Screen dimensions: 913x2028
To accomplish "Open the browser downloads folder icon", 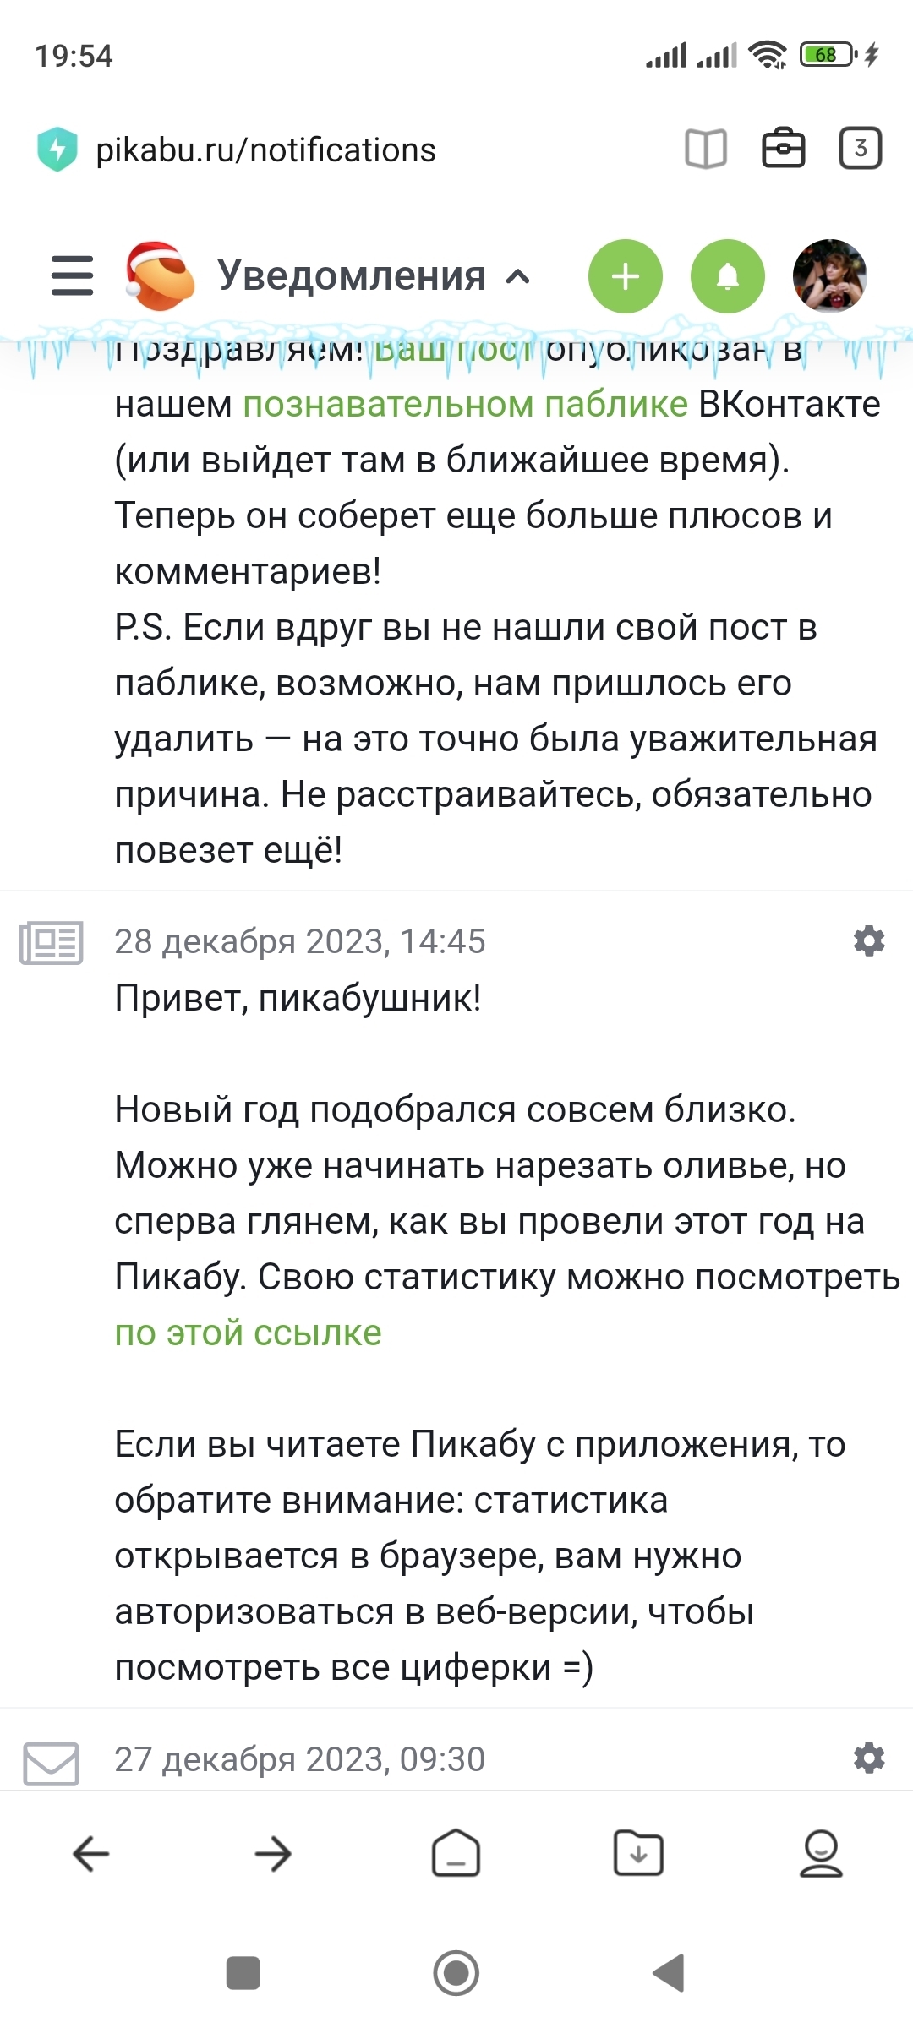I will point(638,1854).
